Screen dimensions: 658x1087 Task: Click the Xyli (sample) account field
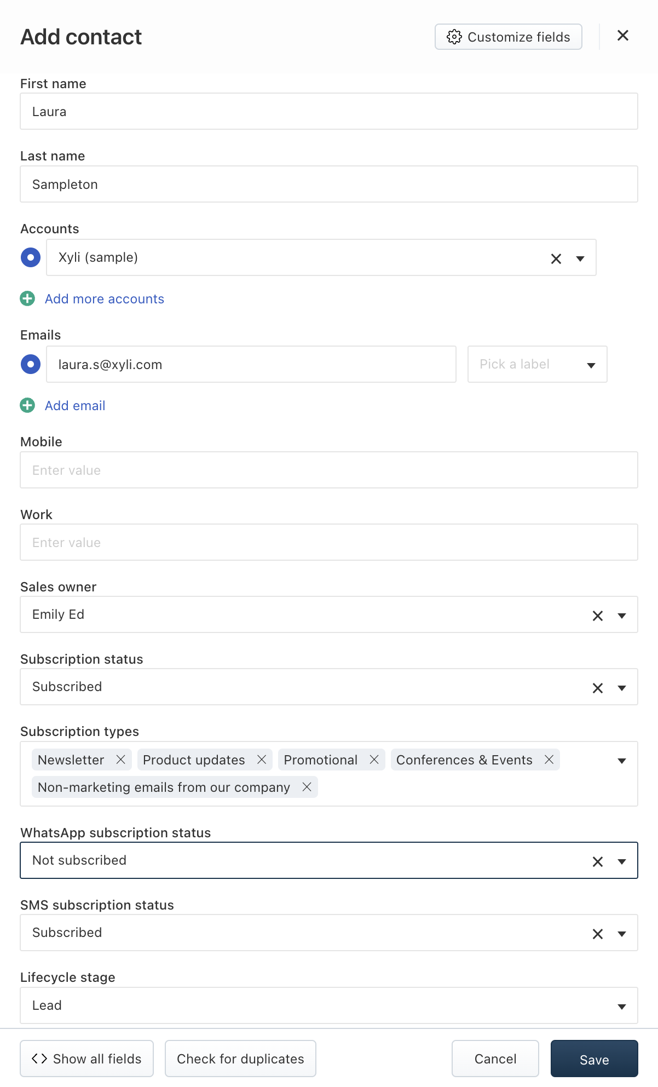(x=321, y=257)
